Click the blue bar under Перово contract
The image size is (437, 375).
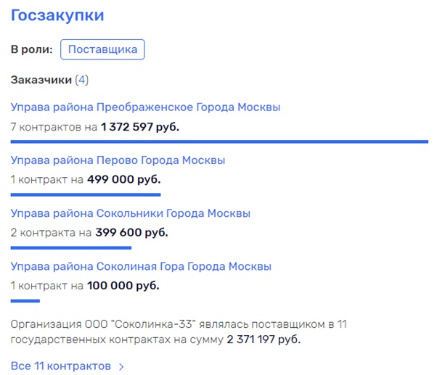coord(86,195)
